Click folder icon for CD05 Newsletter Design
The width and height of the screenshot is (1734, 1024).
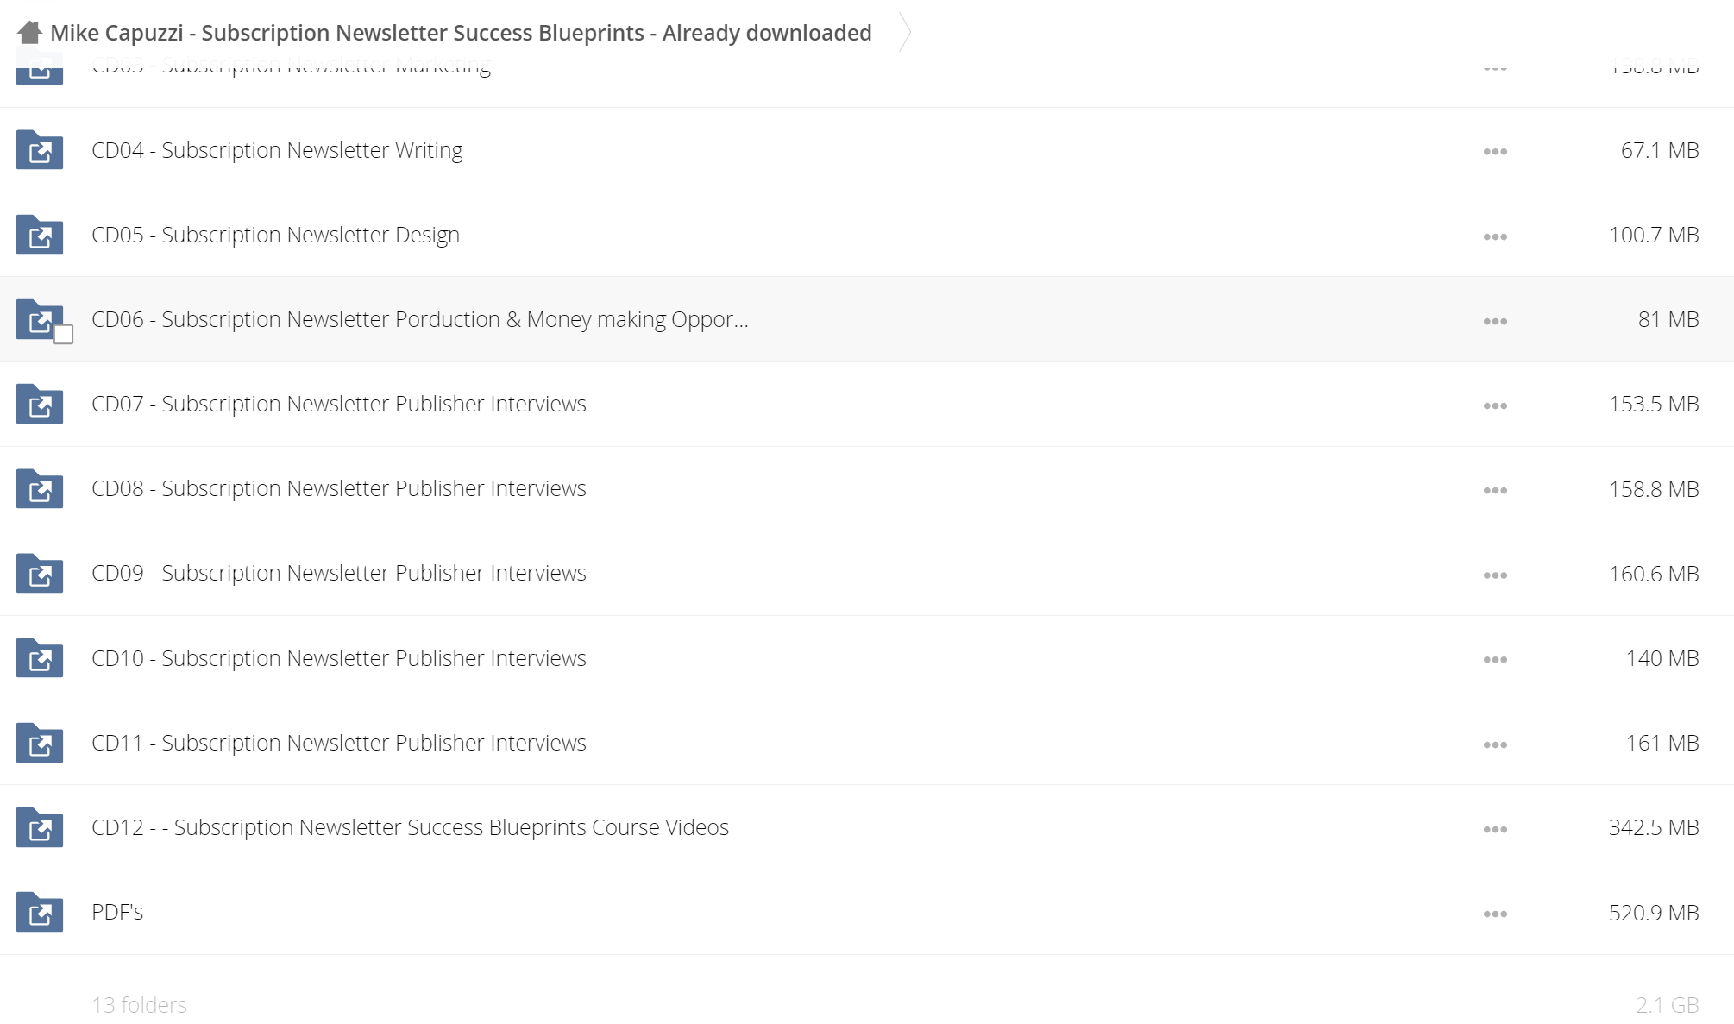(40, 235)
